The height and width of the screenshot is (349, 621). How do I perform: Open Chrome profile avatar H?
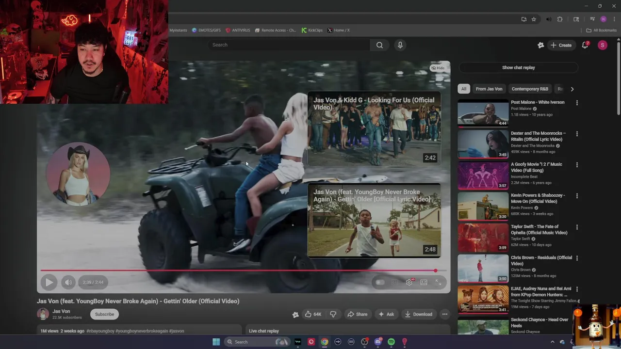point(603,19)
